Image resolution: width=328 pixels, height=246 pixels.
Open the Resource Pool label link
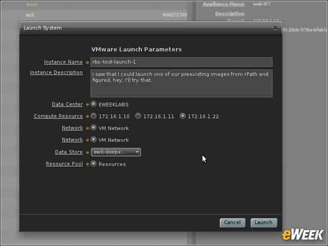(64, 164)
